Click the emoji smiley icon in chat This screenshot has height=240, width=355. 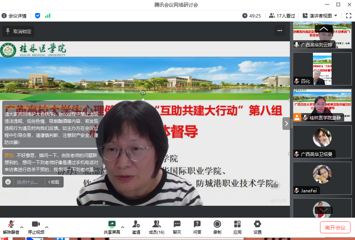tap(8, 182)
